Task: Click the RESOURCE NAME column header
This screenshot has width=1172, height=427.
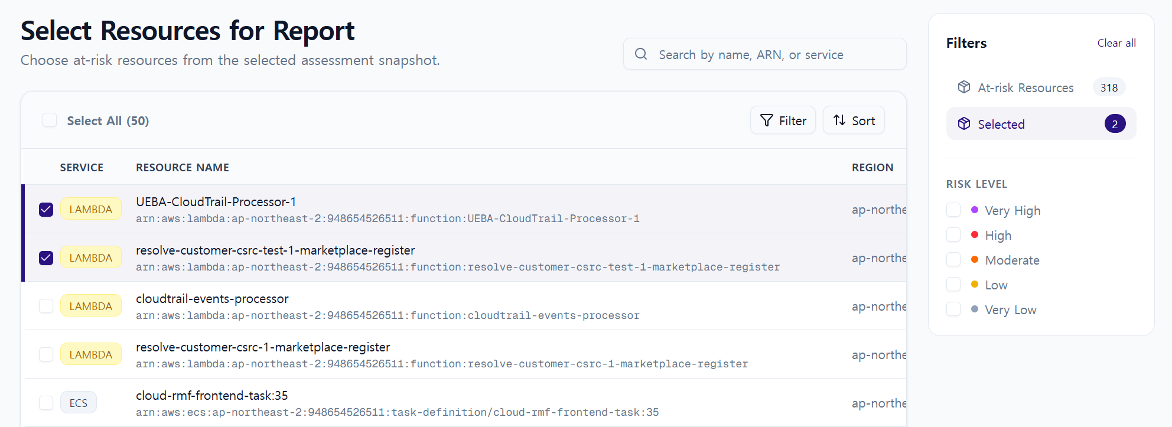Action: pyautogui.click(x=183, y=168)
